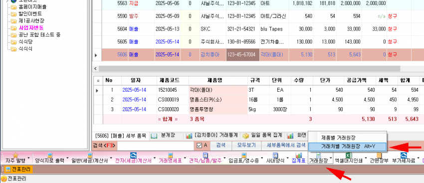
Task: Open the 집계표 chart icon
Action: pyautogui.click(x=299, y=155)
